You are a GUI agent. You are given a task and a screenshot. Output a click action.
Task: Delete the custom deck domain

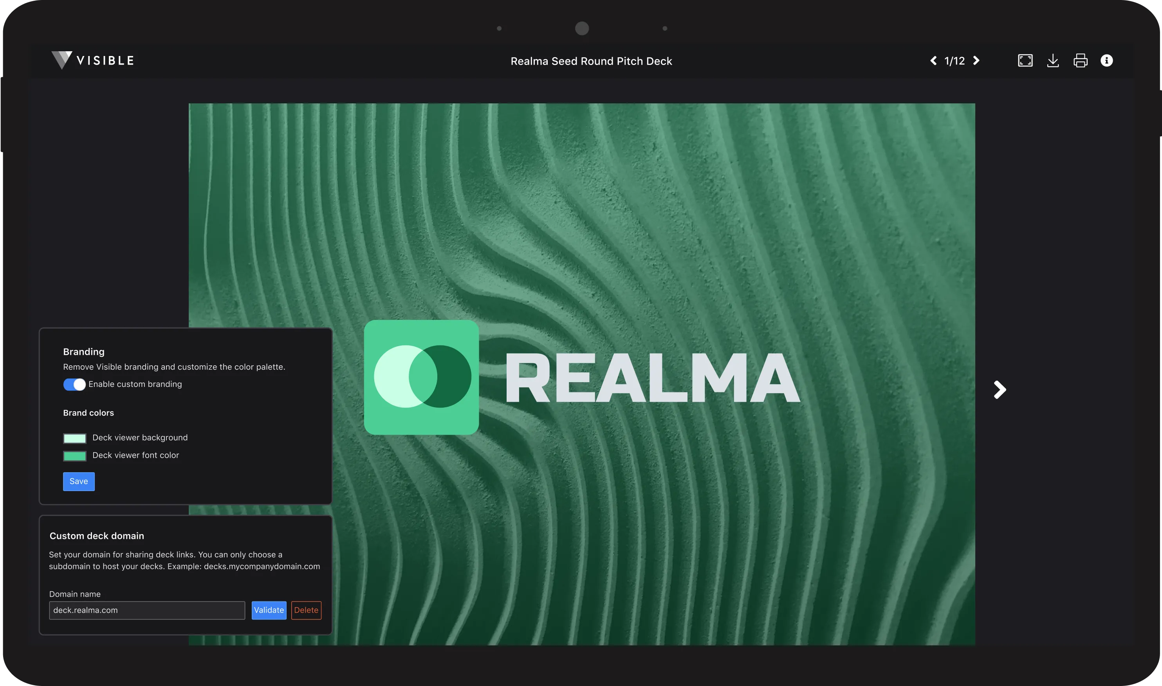306,610
